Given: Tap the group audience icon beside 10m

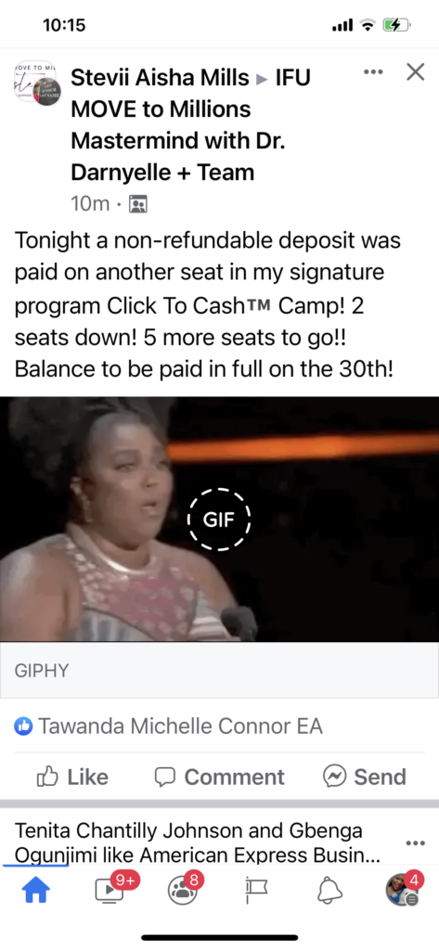Looking at the screenshot, I should pos(138,204).
